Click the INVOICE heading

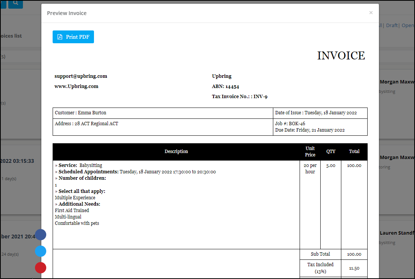pyautogui.click(x=341, y=56)
